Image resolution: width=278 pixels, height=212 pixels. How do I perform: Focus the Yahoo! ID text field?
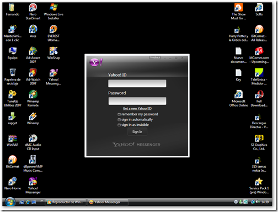click(x=137, y=83)
